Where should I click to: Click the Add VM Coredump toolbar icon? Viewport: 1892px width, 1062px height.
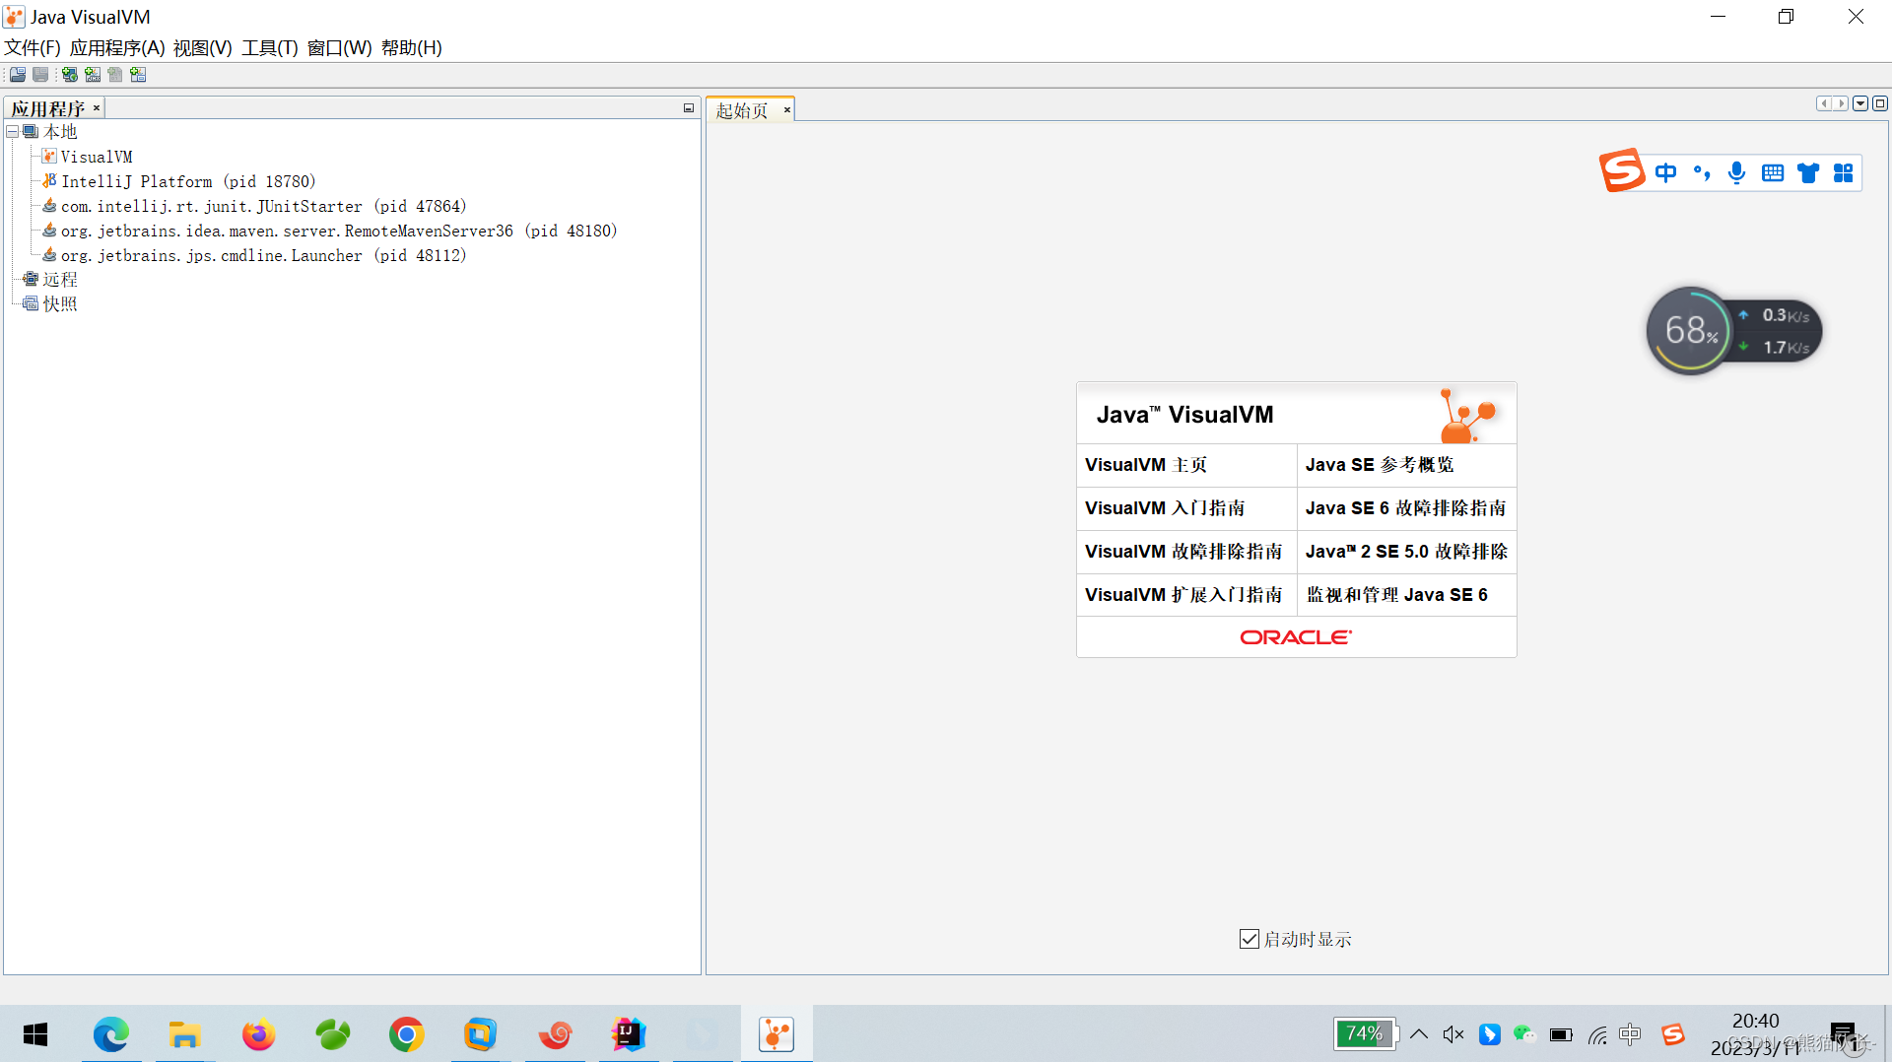[x=115, y=75]
